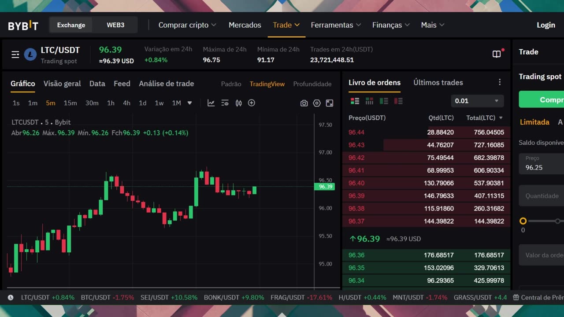Switch to WEB3 mode

pyautogui.click(x=115, y=25)
